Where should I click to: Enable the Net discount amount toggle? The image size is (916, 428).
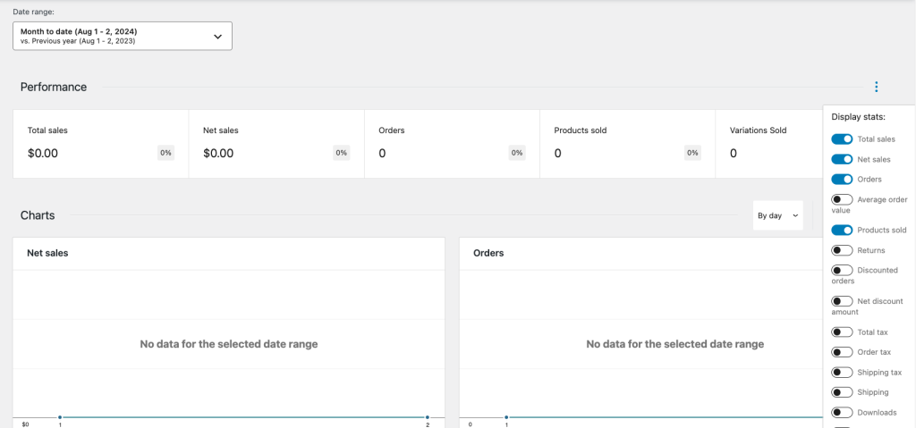[842, 302]
